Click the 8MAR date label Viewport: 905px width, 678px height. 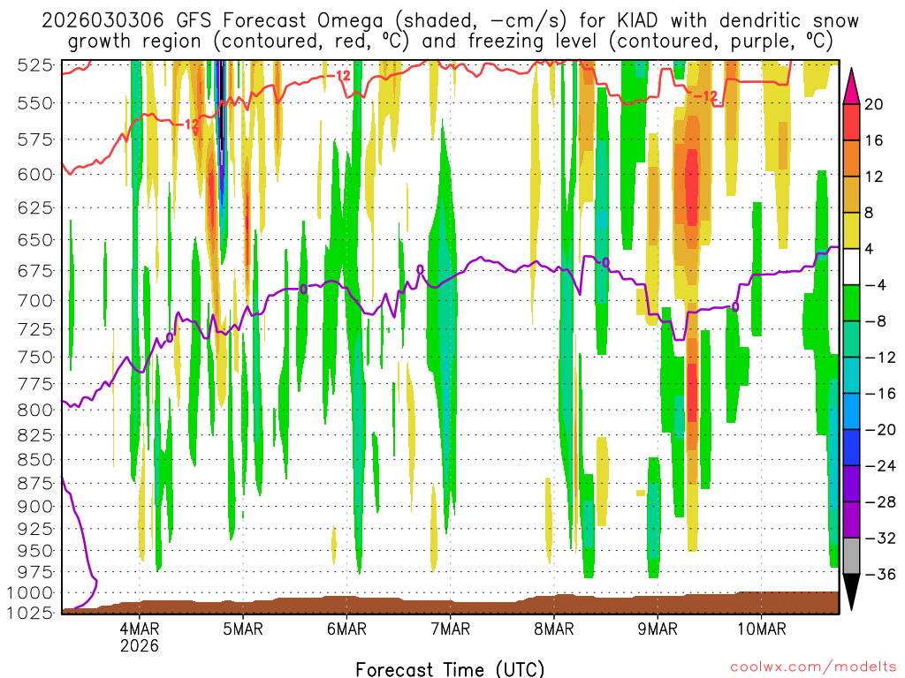pyautogui.click(x=554, y=629)
